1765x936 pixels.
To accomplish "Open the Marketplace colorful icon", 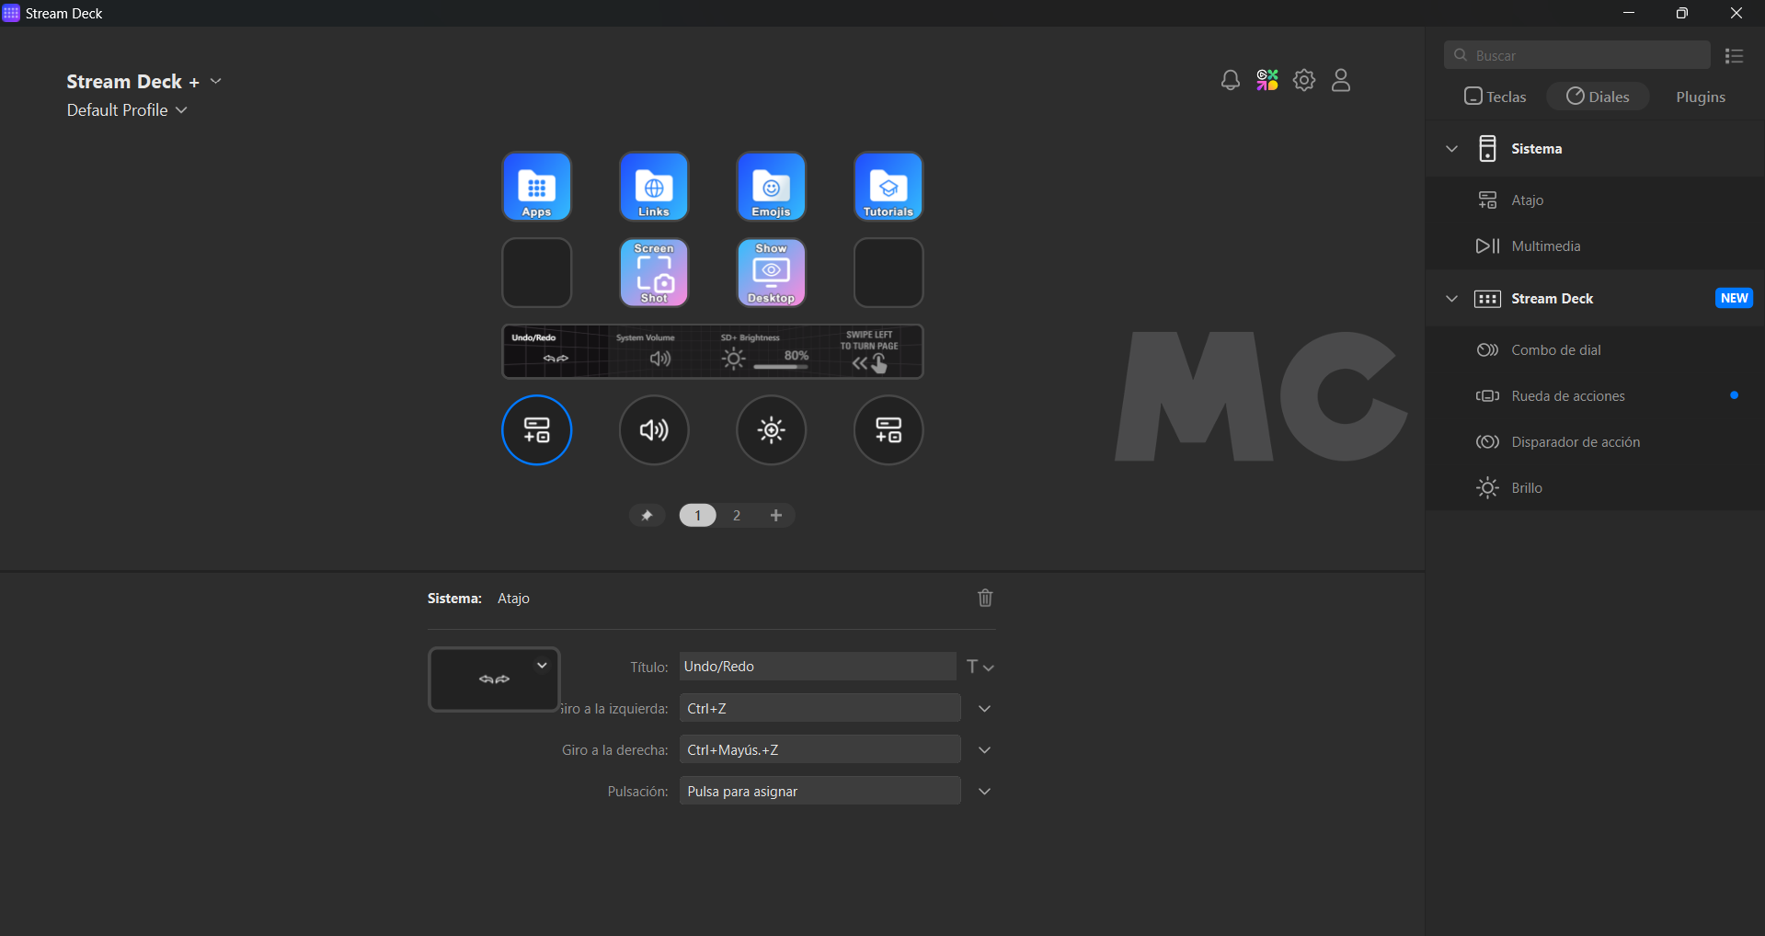I will 1267,81.
